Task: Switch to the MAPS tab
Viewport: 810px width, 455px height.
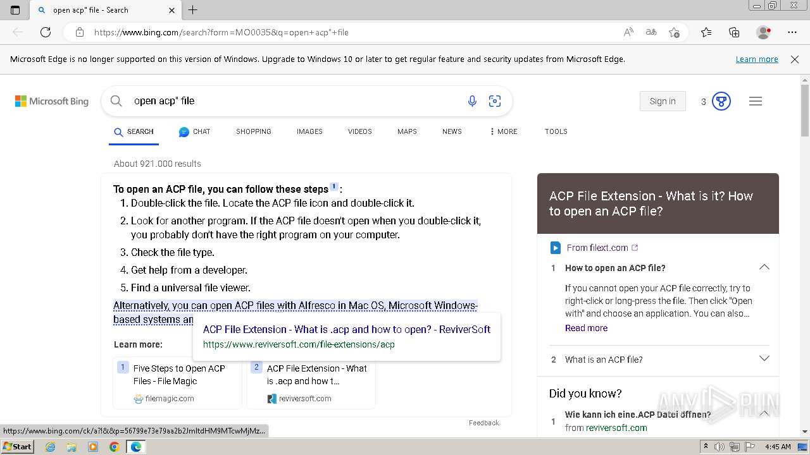Action: click(x=407, y=131)
